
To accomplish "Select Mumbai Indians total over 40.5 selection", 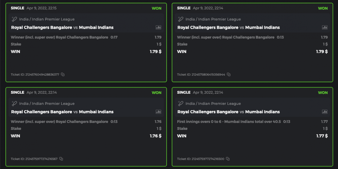I will pyautogui.click(x=229, y=122).
